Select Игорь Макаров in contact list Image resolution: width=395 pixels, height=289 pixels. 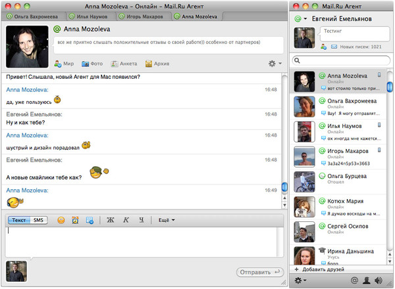coord(338,156)
